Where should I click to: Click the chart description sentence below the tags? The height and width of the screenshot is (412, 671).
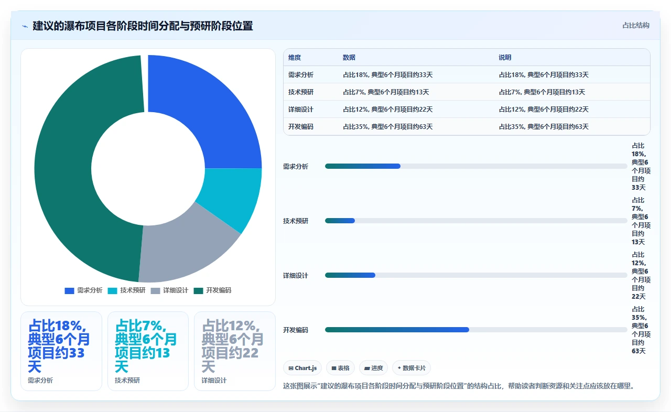pos(459,386)
